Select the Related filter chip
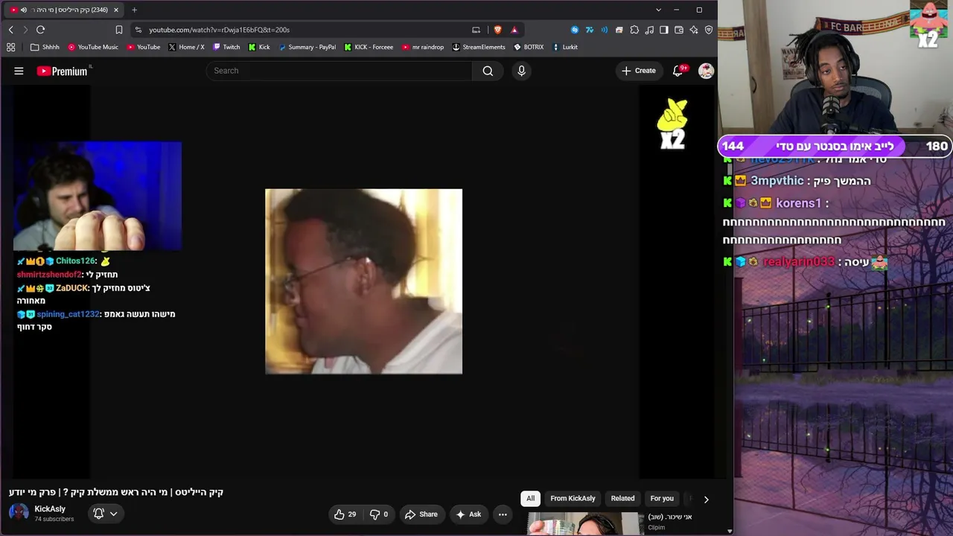Viewport: 953px width, 536px height. tap(622, 499)
